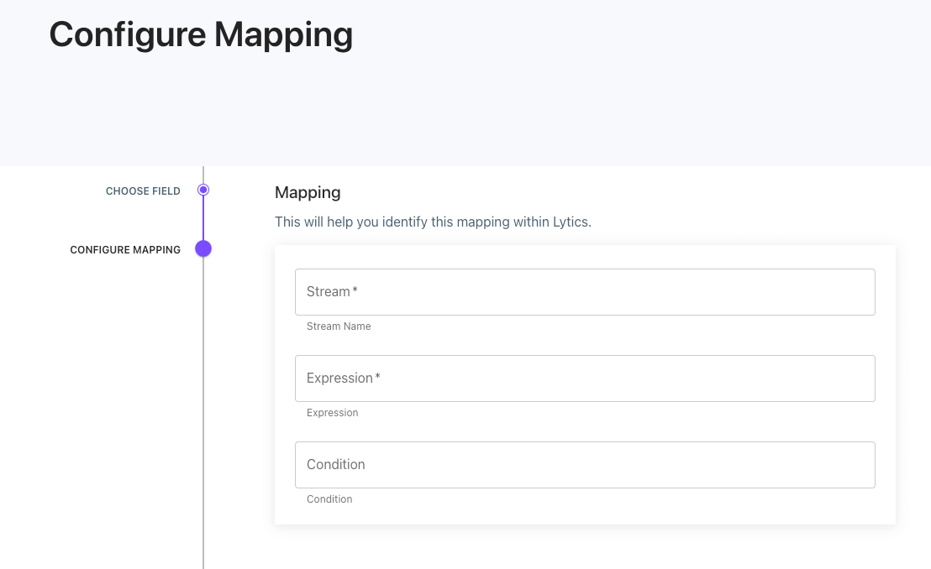Click the progress line between the two steps
The width and height of the screenshot is (931, 569).
[x=203, y=219]
